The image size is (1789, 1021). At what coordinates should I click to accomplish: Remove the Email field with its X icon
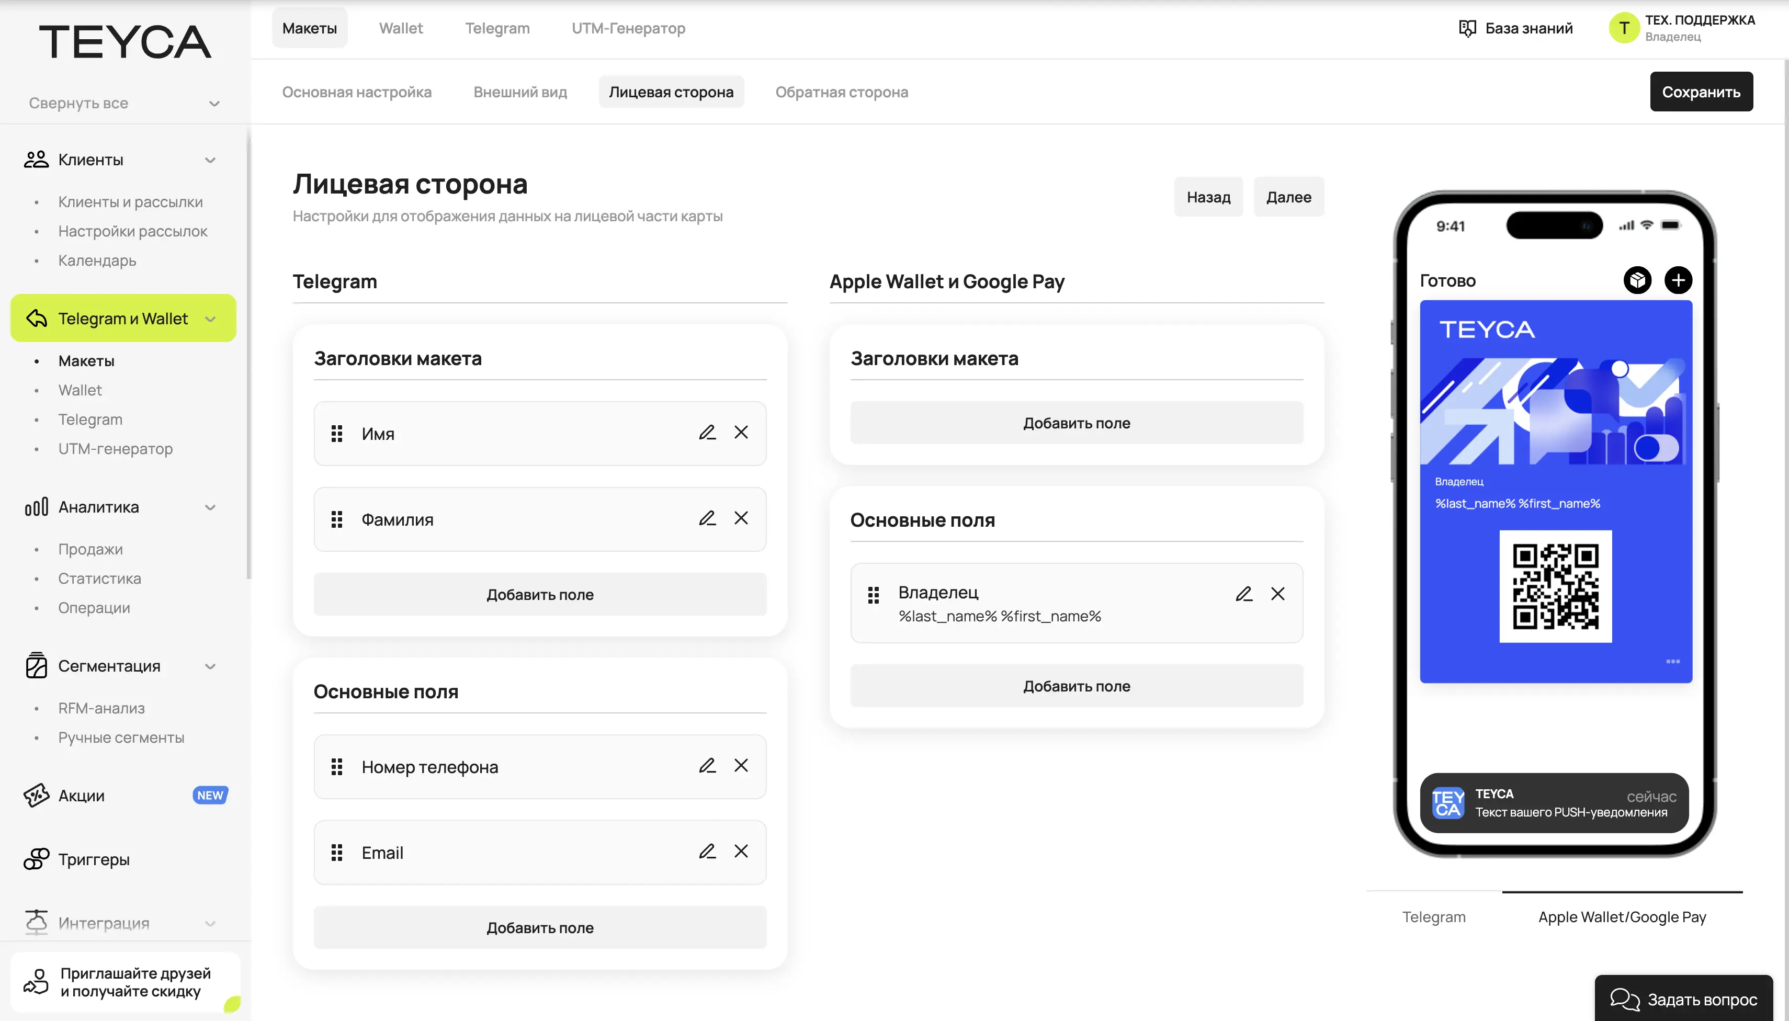(x=742, y=852)
